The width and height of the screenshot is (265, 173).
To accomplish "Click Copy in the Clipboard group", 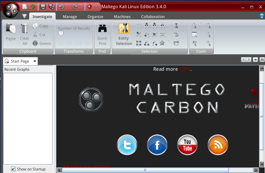I will 40,26.
